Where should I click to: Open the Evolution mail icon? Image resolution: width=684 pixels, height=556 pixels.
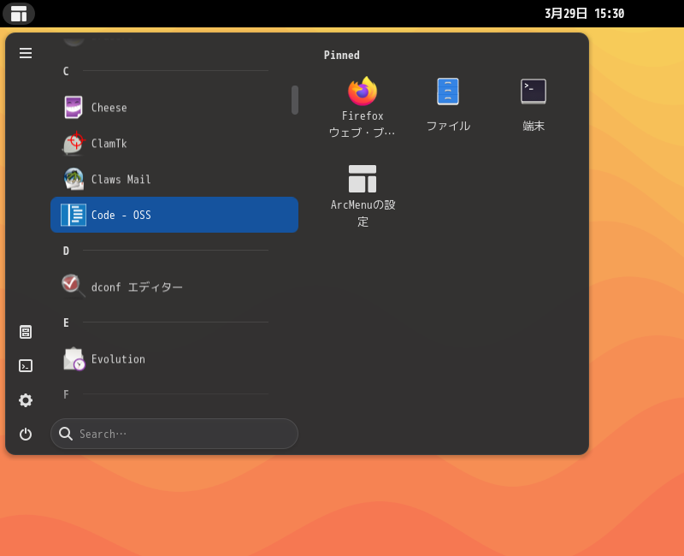[x=74, y=358]
